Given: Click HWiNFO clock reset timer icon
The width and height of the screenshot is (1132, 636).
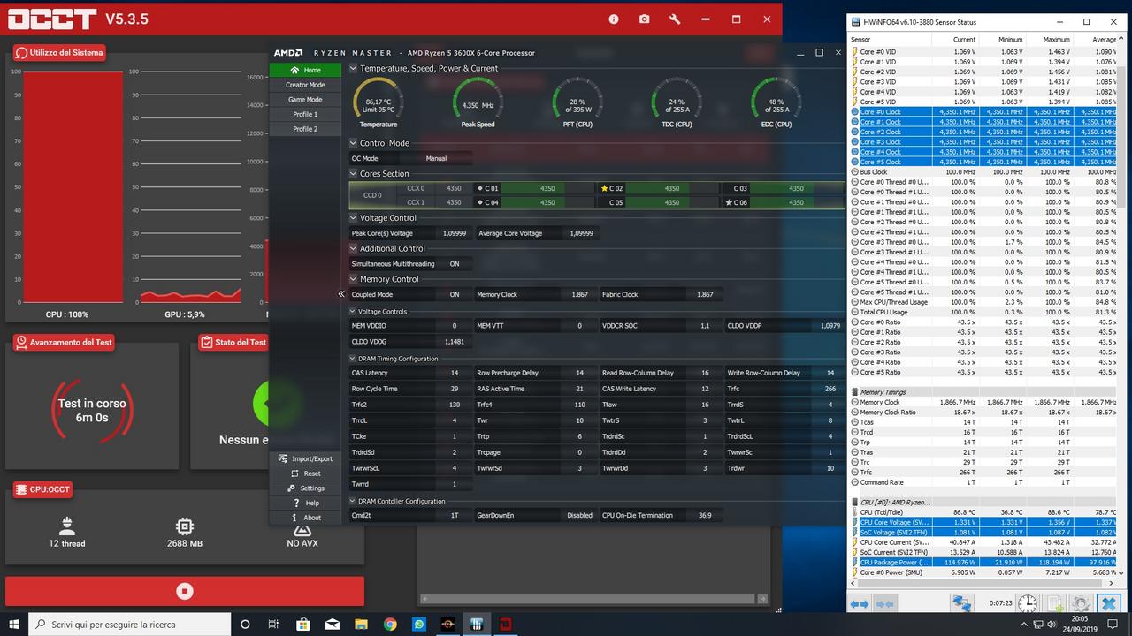Looking at the screenshot, I should click(x=1028, y=603).
